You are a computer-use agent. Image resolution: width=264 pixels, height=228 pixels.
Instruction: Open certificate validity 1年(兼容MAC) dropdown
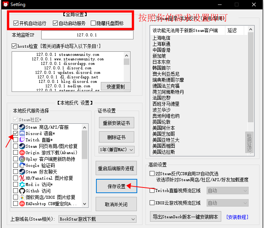tap(116, 150)
